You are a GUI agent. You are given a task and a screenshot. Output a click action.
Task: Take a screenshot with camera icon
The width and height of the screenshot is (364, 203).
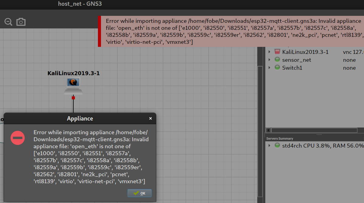pos(21,22)
